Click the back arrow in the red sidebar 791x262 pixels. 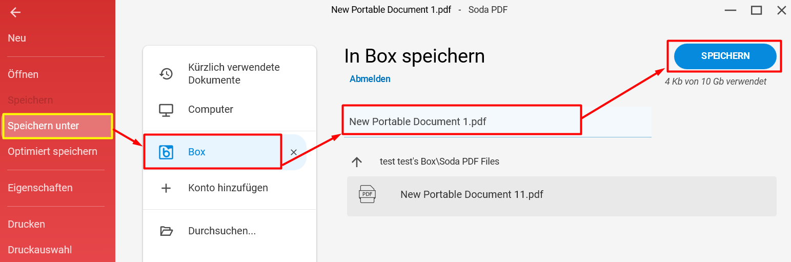point(15,12)
